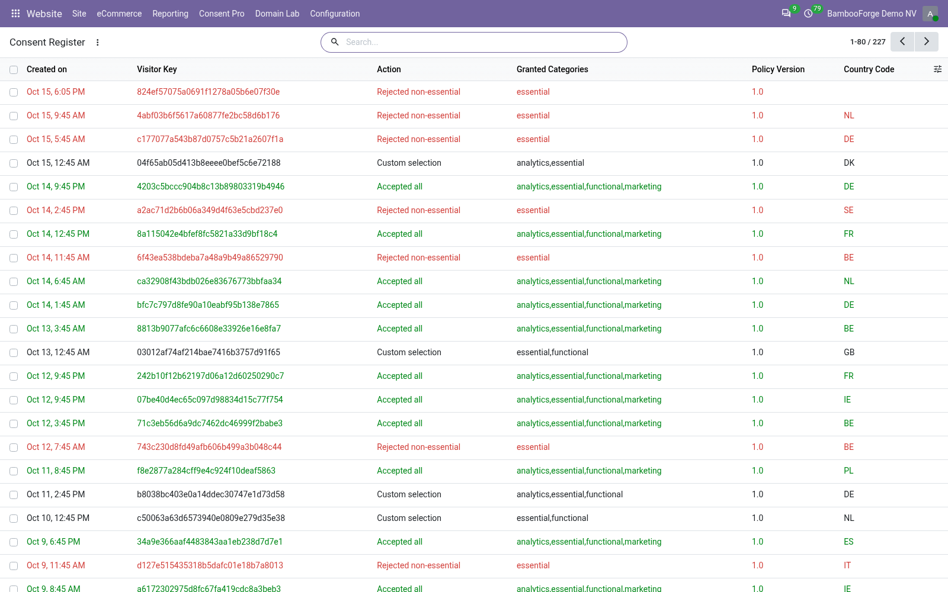Open the eCommerce menu
Image resolution: width=948 pixels, height=592 pixels.
point(119,14)
